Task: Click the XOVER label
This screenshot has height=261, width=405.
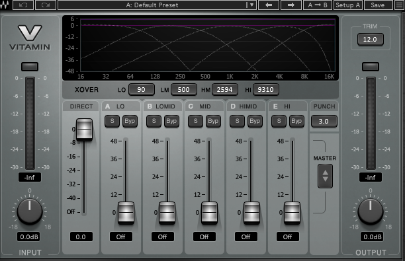Action: coord(87,90)
